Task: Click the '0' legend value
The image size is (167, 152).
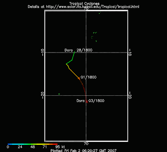Action: [8, 147]
